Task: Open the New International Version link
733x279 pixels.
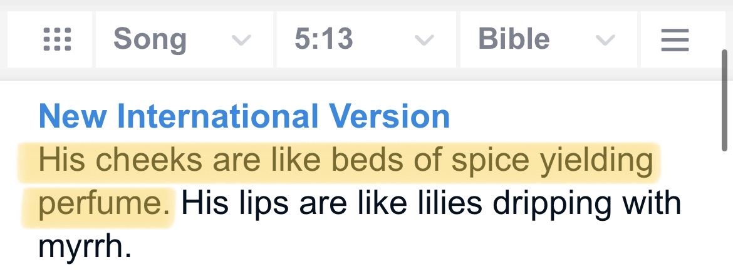Action: click(244, 116)
